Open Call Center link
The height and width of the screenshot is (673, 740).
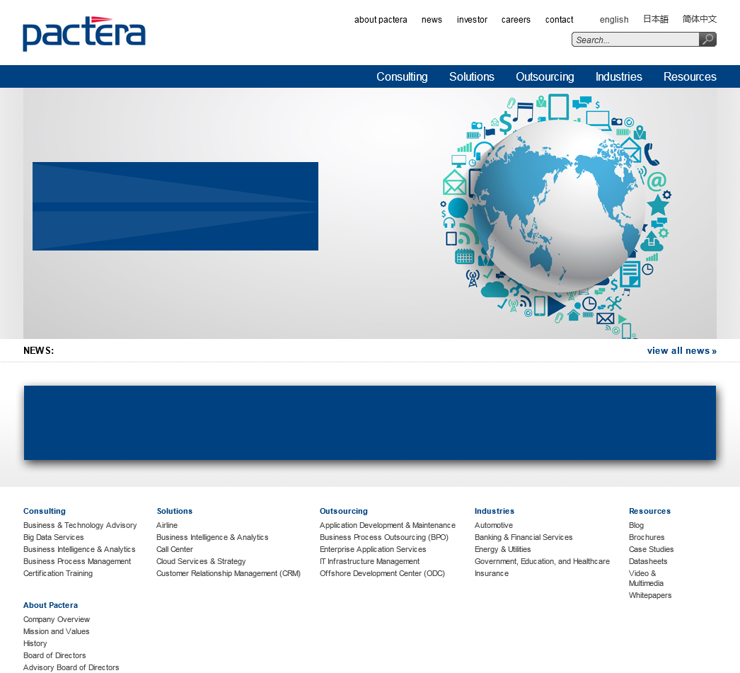(x=174, y=549)
